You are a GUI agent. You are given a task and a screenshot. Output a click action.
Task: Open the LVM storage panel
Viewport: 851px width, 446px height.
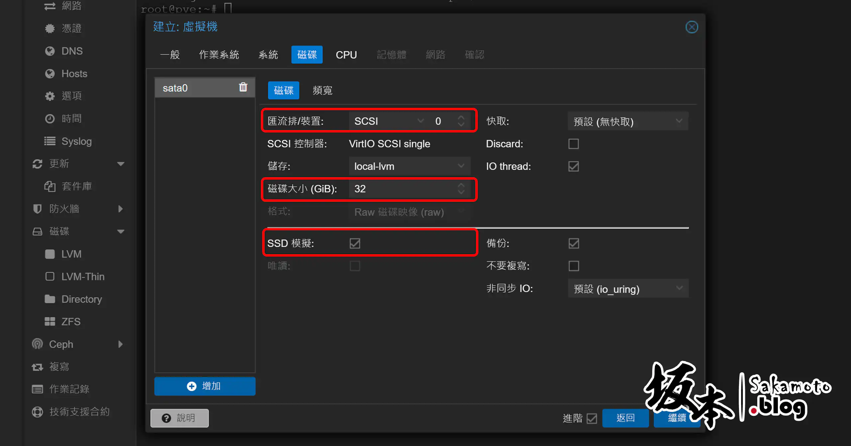71,254
